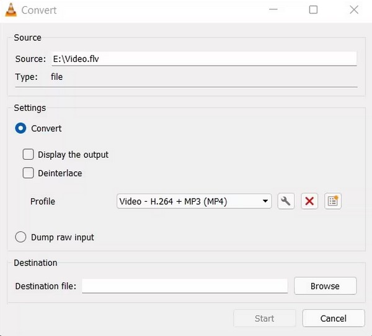The height and width of the screenshot is (336, 372).
Task: Open the Video - H.264 + MP3 (MP4) profile list
Action: click(189, 201)
